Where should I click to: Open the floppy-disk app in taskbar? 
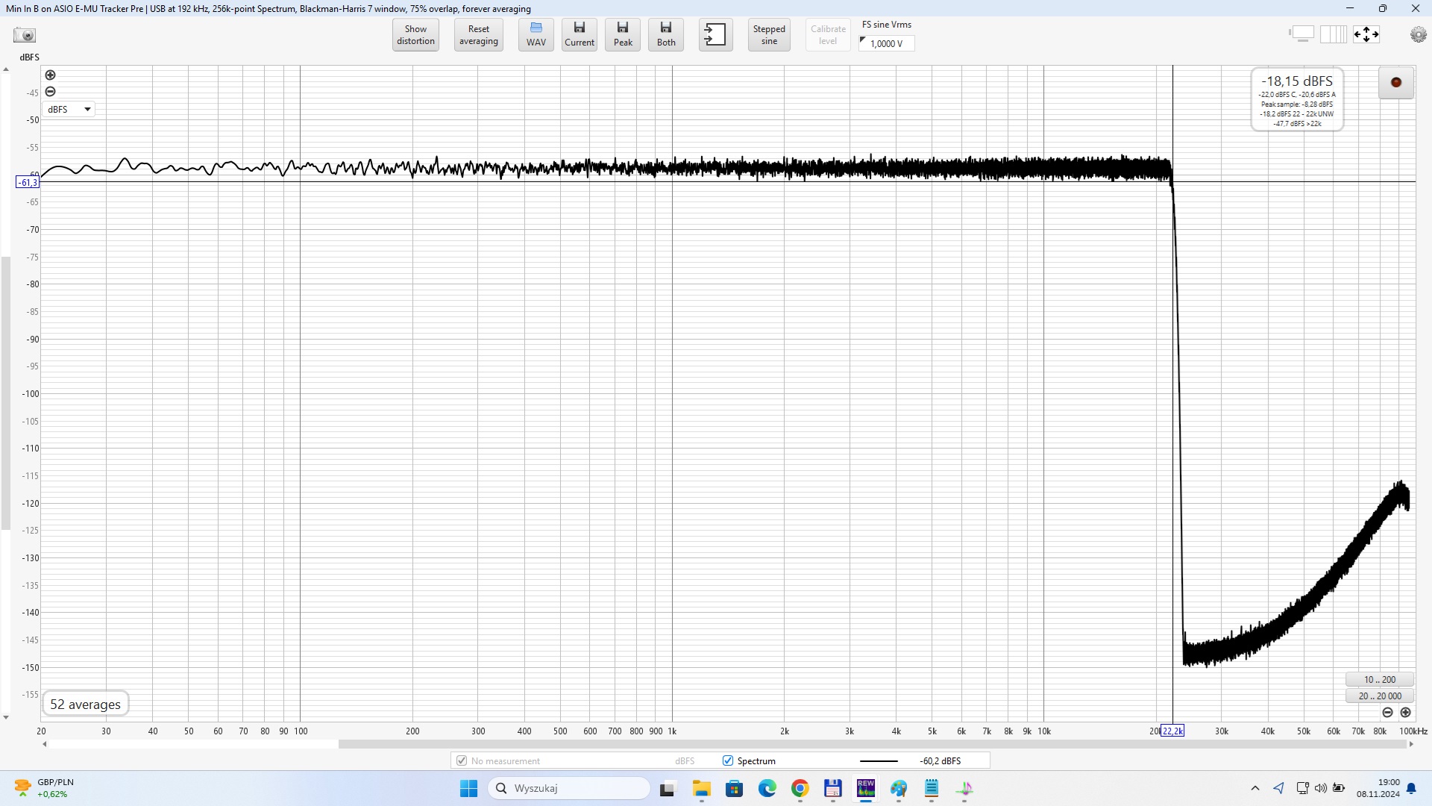[x=832, y=788]
